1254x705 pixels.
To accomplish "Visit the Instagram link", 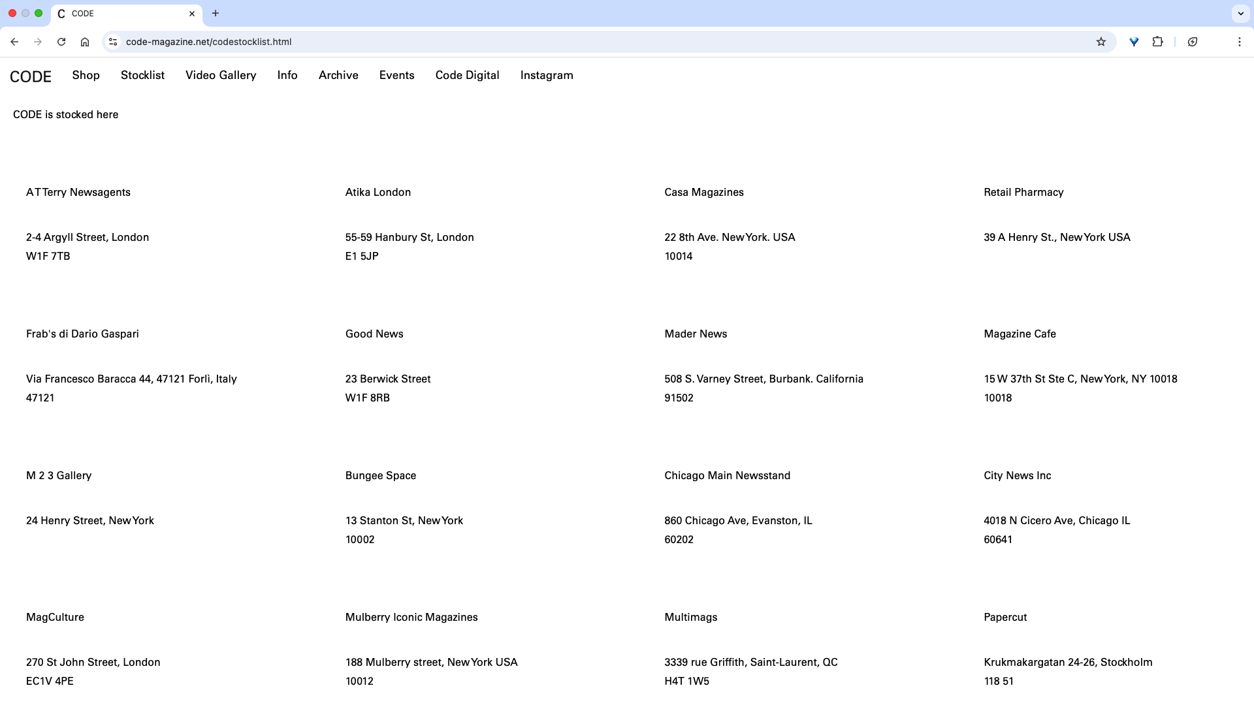I will [x=547, y=76].
